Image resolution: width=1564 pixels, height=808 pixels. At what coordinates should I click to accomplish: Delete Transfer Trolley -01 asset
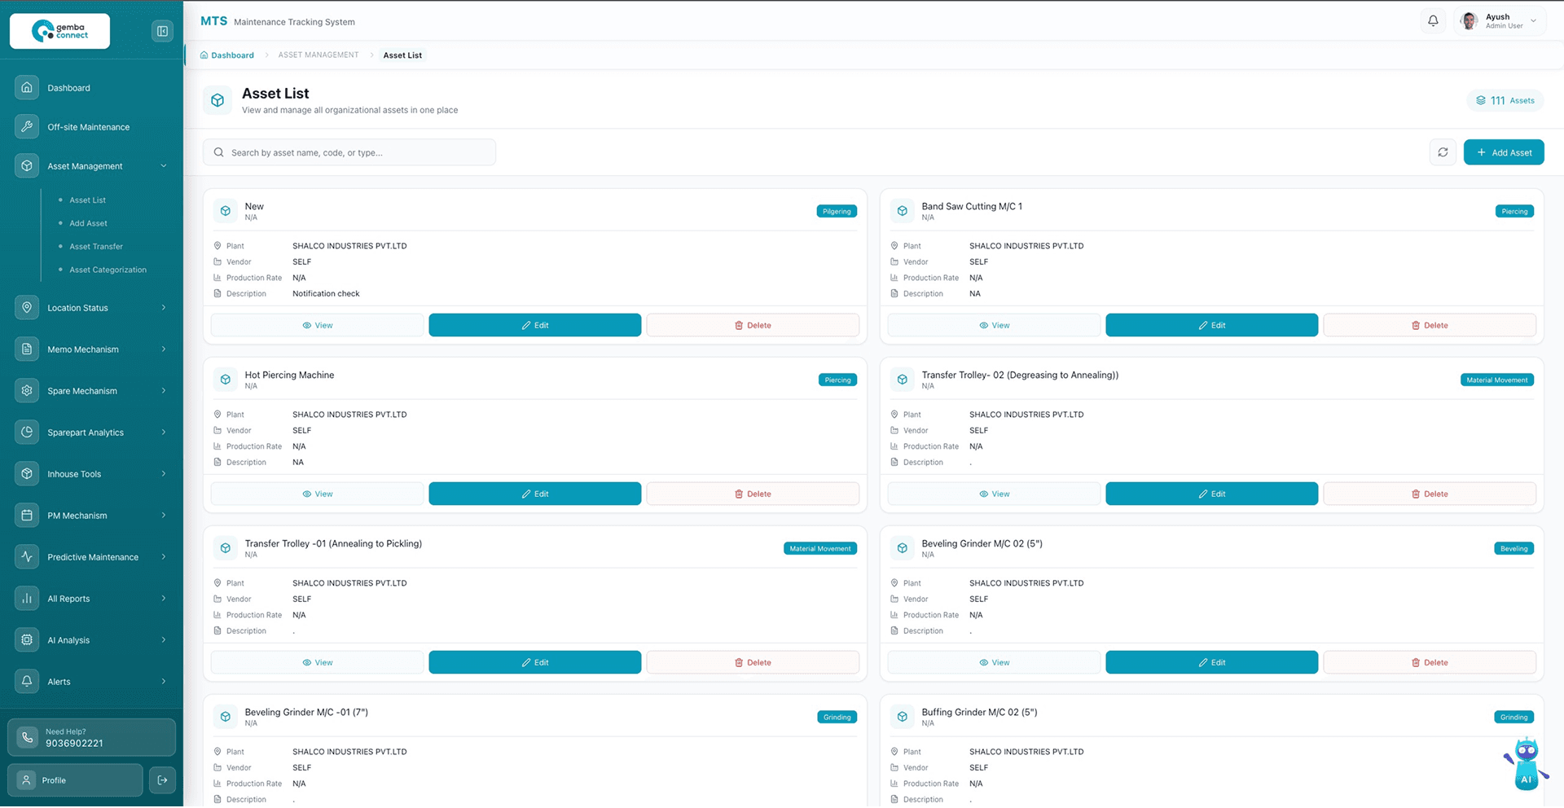753,663
